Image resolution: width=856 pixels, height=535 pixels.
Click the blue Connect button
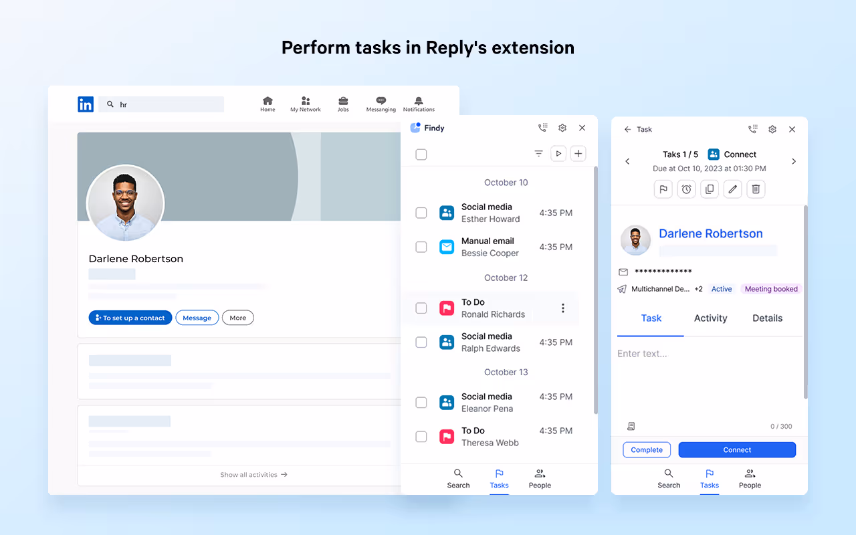pos(737,450)
